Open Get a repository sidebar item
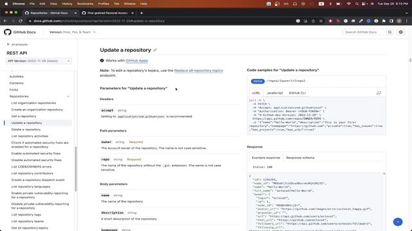 coord(24,116)
